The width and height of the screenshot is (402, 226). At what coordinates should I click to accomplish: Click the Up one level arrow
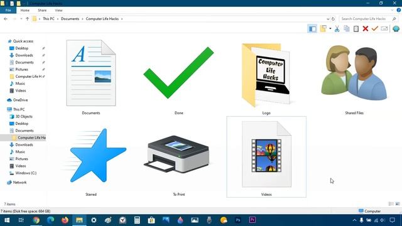pos(27,19)
